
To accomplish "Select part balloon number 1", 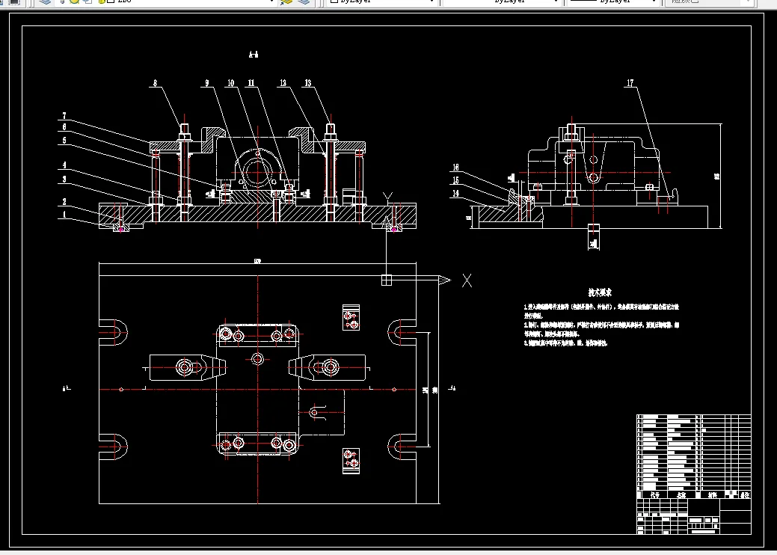I will (64, 215).
